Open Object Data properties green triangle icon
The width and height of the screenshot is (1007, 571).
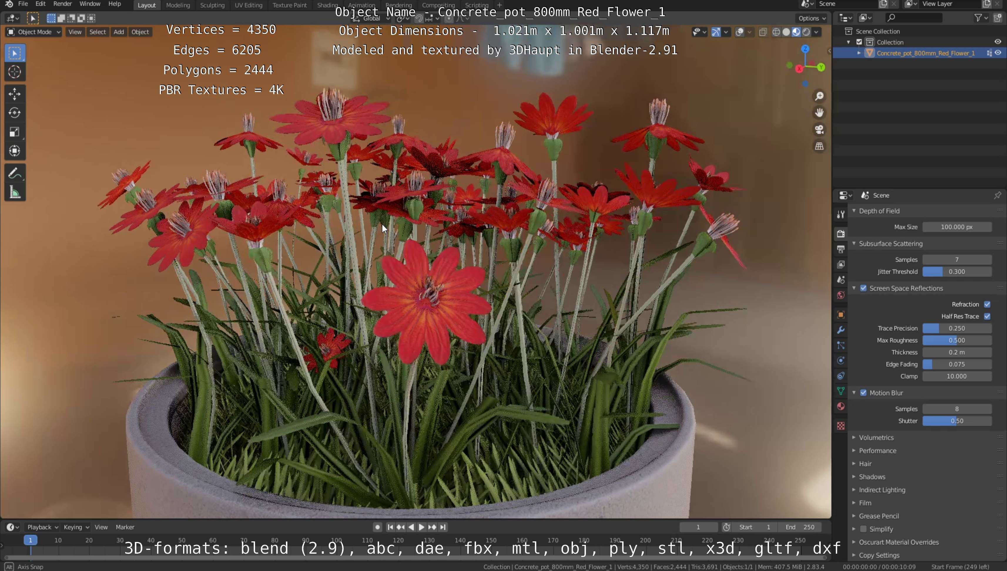click(841, 391)
